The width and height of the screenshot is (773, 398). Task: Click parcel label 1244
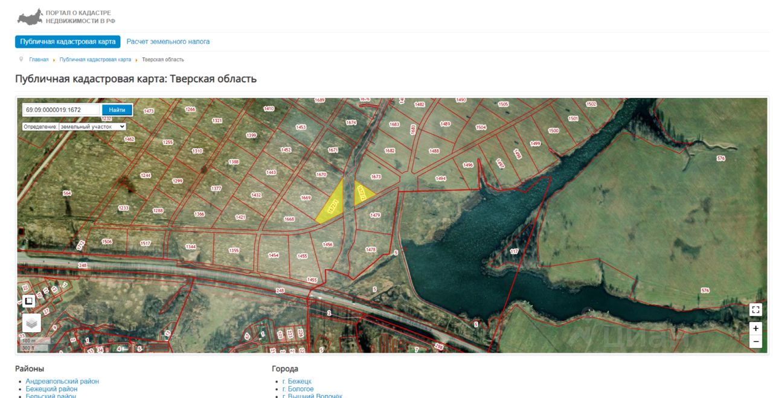point(145,175)
